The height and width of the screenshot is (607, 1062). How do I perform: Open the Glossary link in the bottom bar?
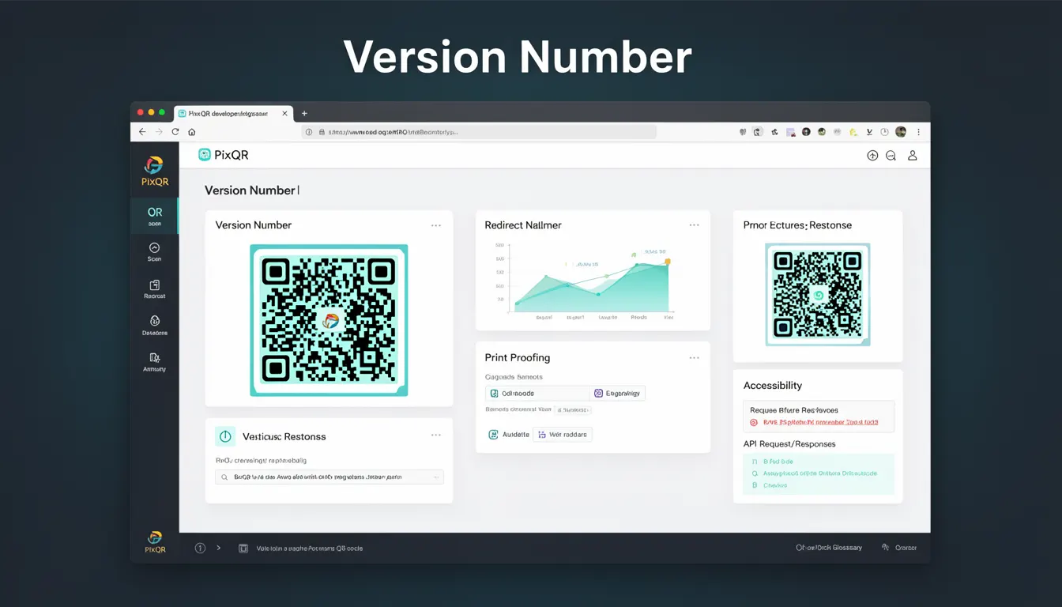[829, 548]
